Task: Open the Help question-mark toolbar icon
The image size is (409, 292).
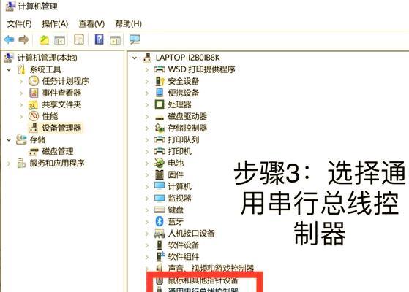Action: [x=99, y=39]
